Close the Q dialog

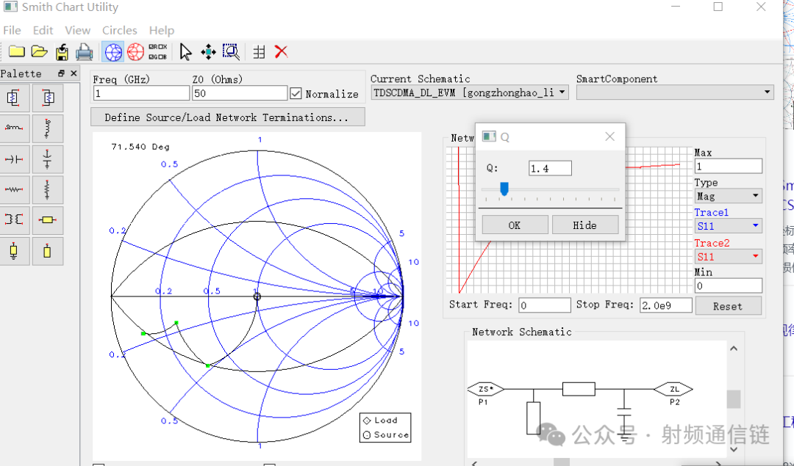click(609, 136)
